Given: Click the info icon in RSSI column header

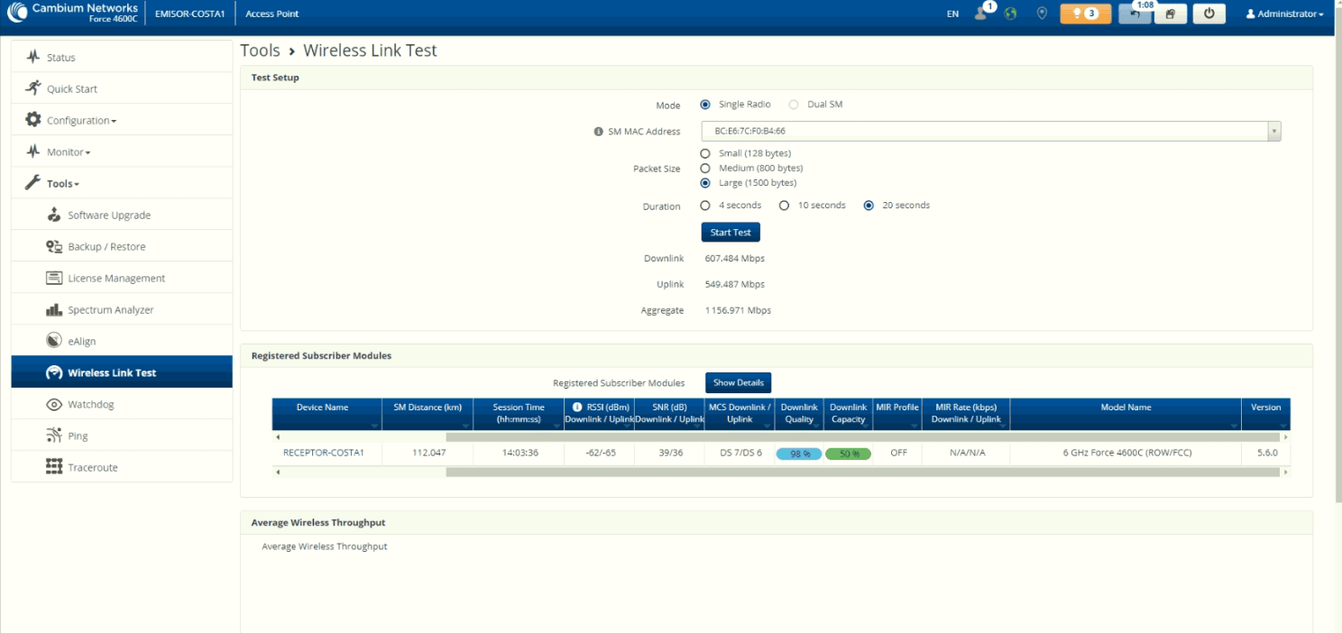Looking at the screenshot, I should [x=578, y=407].
